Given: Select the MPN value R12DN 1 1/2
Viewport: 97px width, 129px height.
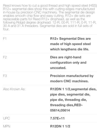Looking at the screenshot, I should (60, 126).
